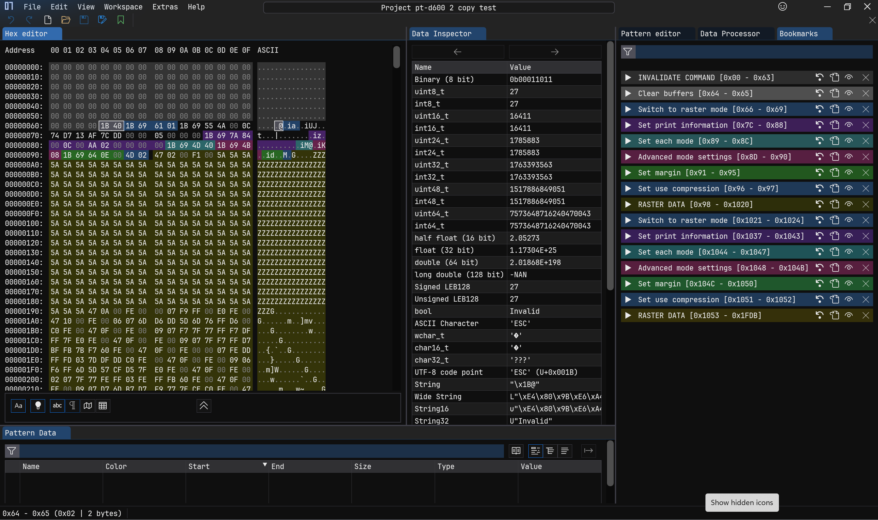
Task: Toggle visibility of the Set print information [0x7C - 0x88] bookmark
Action: (849, 125)
